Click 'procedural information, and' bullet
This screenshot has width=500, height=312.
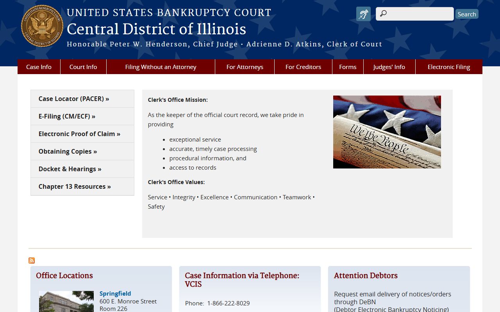(x=208, y=158)
